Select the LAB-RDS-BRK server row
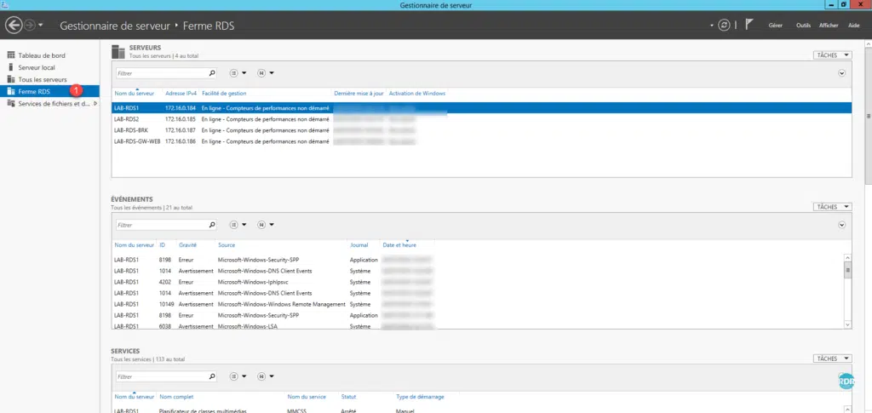Screen dimensions: 872x413 [x=482, y=130]
